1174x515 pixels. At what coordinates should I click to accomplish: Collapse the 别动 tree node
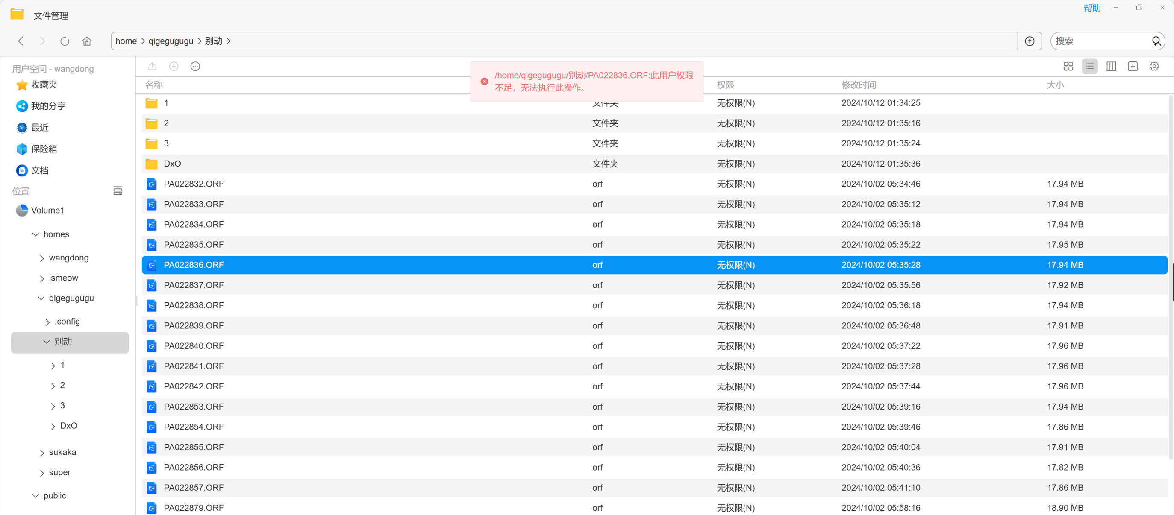pyautogui.click(x=47, y=342)
